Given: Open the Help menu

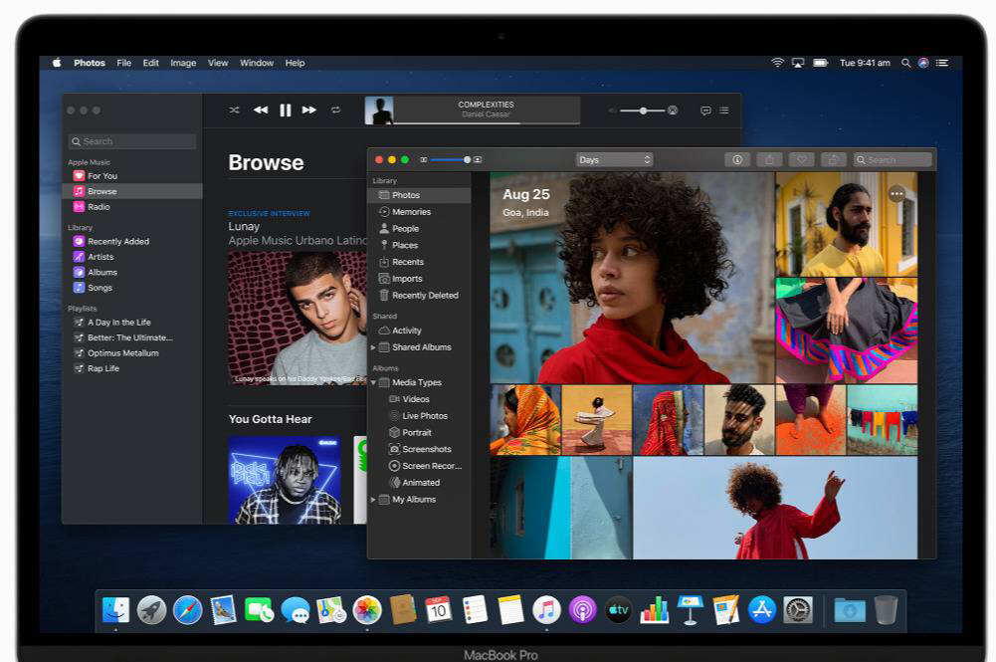Looking at the screenshot, I should click(x=295, y=63).
